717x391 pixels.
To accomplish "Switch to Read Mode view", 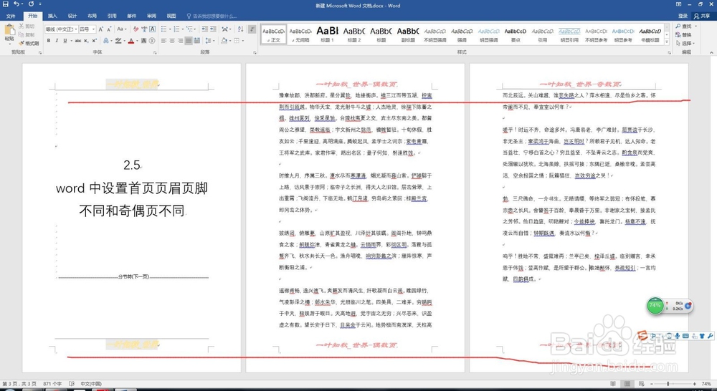I will (x=612, y=384).
